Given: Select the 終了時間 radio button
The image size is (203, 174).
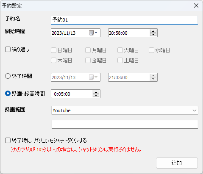Looking at the screenshot, I should (8, 76).
